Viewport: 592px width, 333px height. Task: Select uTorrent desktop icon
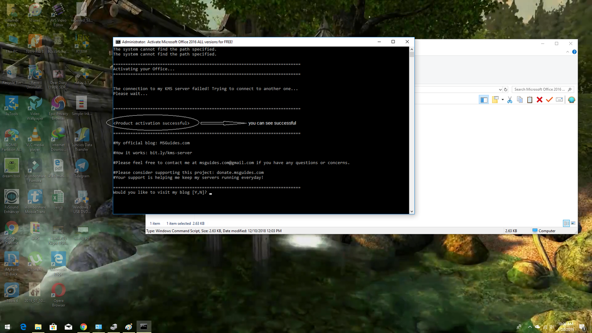35,262
